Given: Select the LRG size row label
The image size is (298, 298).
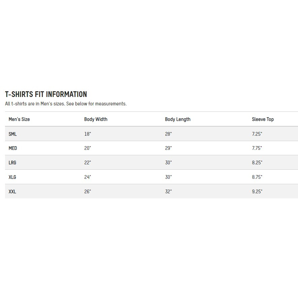Looking at the screenshot, I should [12, 163].
